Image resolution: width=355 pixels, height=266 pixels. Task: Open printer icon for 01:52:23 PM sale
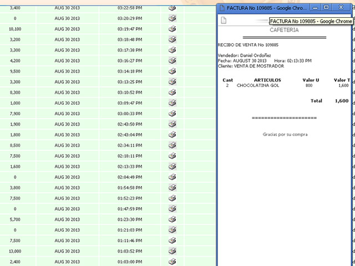pyautogui.click(x=173, y=198)
